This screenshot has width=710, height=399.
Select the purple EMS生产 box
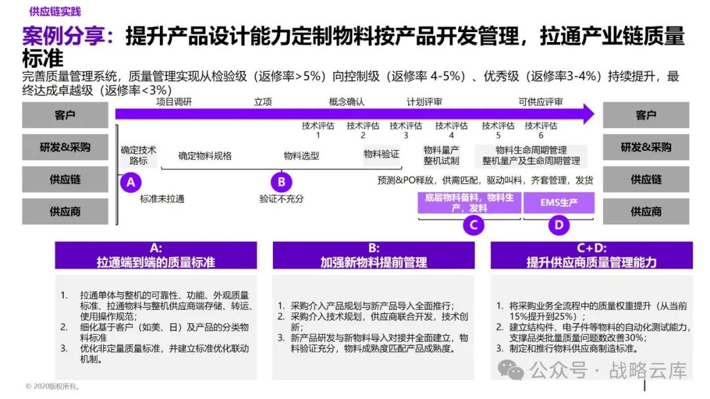tap(559, 202)
